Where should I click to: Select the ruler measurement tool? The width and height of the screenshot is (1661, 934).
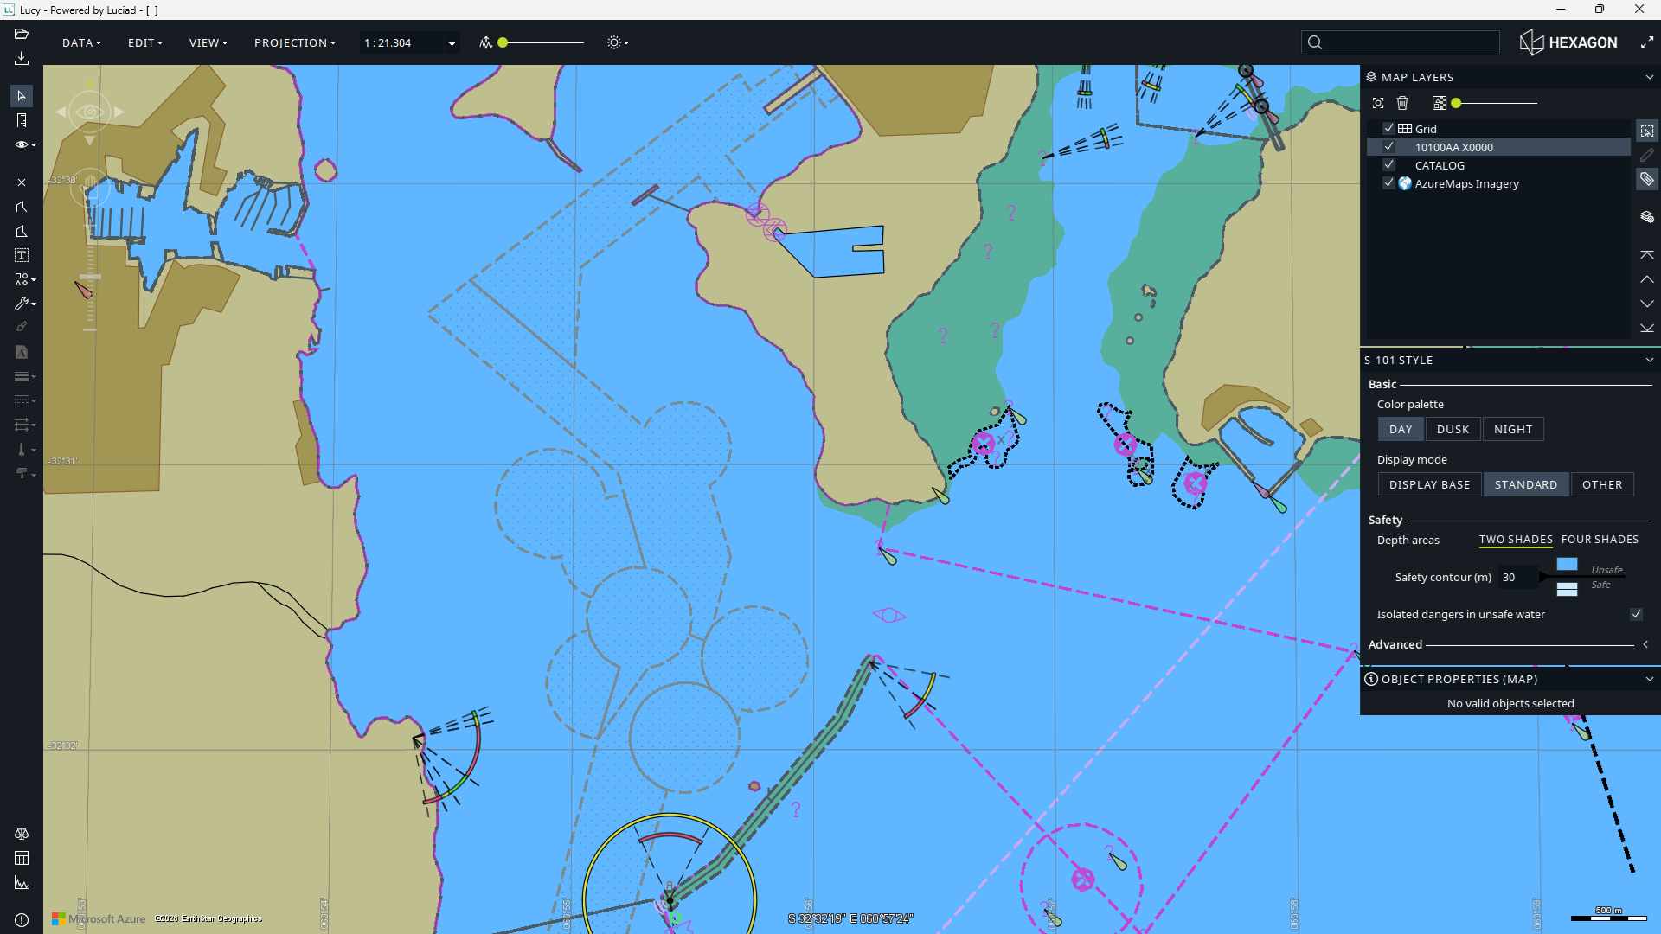(22, 120)
